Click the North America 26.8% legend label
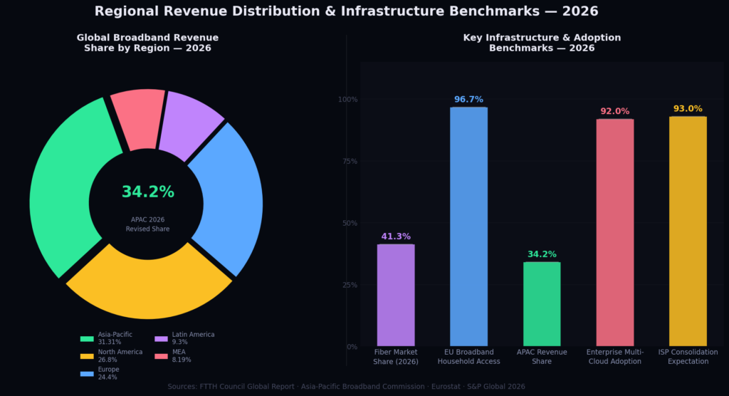The width and height of the screenshot is (729, 396). point(120,356)
